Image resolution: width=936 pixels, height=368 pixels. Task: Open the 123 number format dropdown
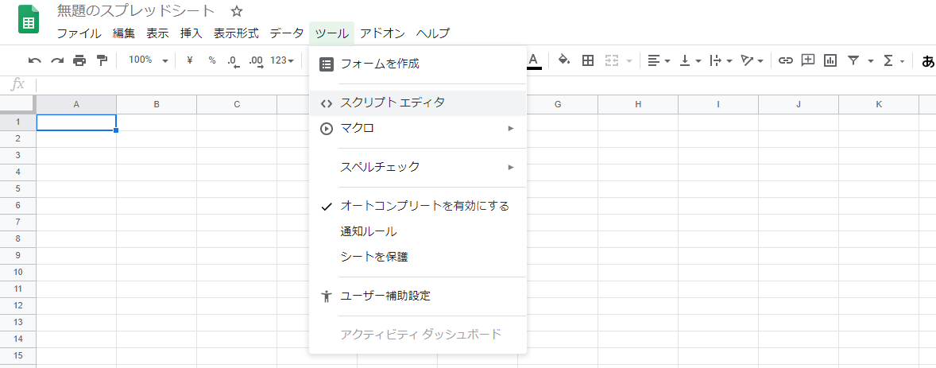(282, 60)
